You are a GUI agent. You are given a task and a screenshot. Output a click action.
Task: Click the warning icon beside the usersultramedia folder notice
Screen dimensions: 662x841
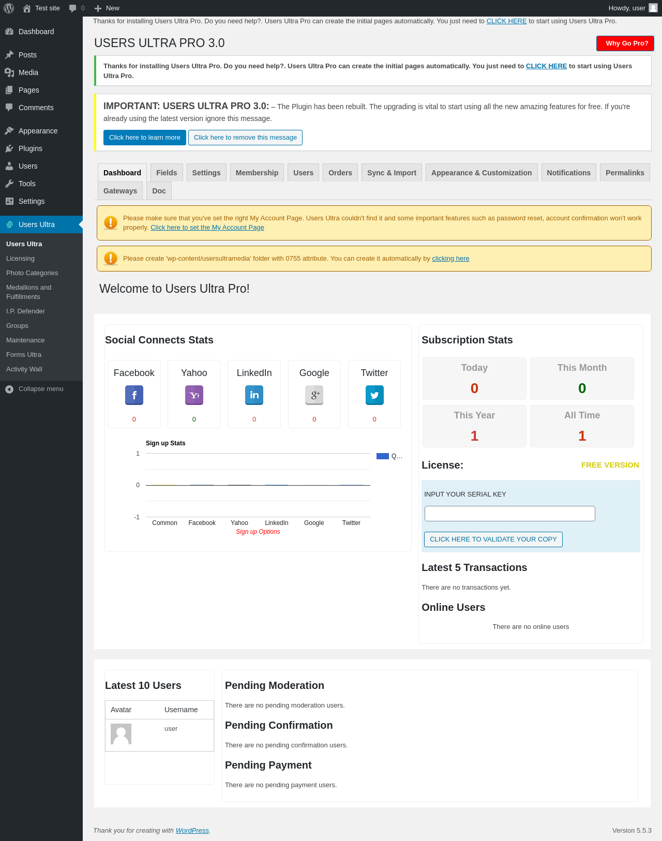tap(111, 258)
